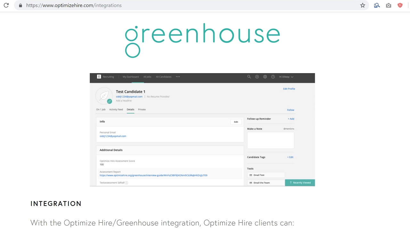Click the plus circle add icon in navbar
The image size is (410, 231).
257,77
